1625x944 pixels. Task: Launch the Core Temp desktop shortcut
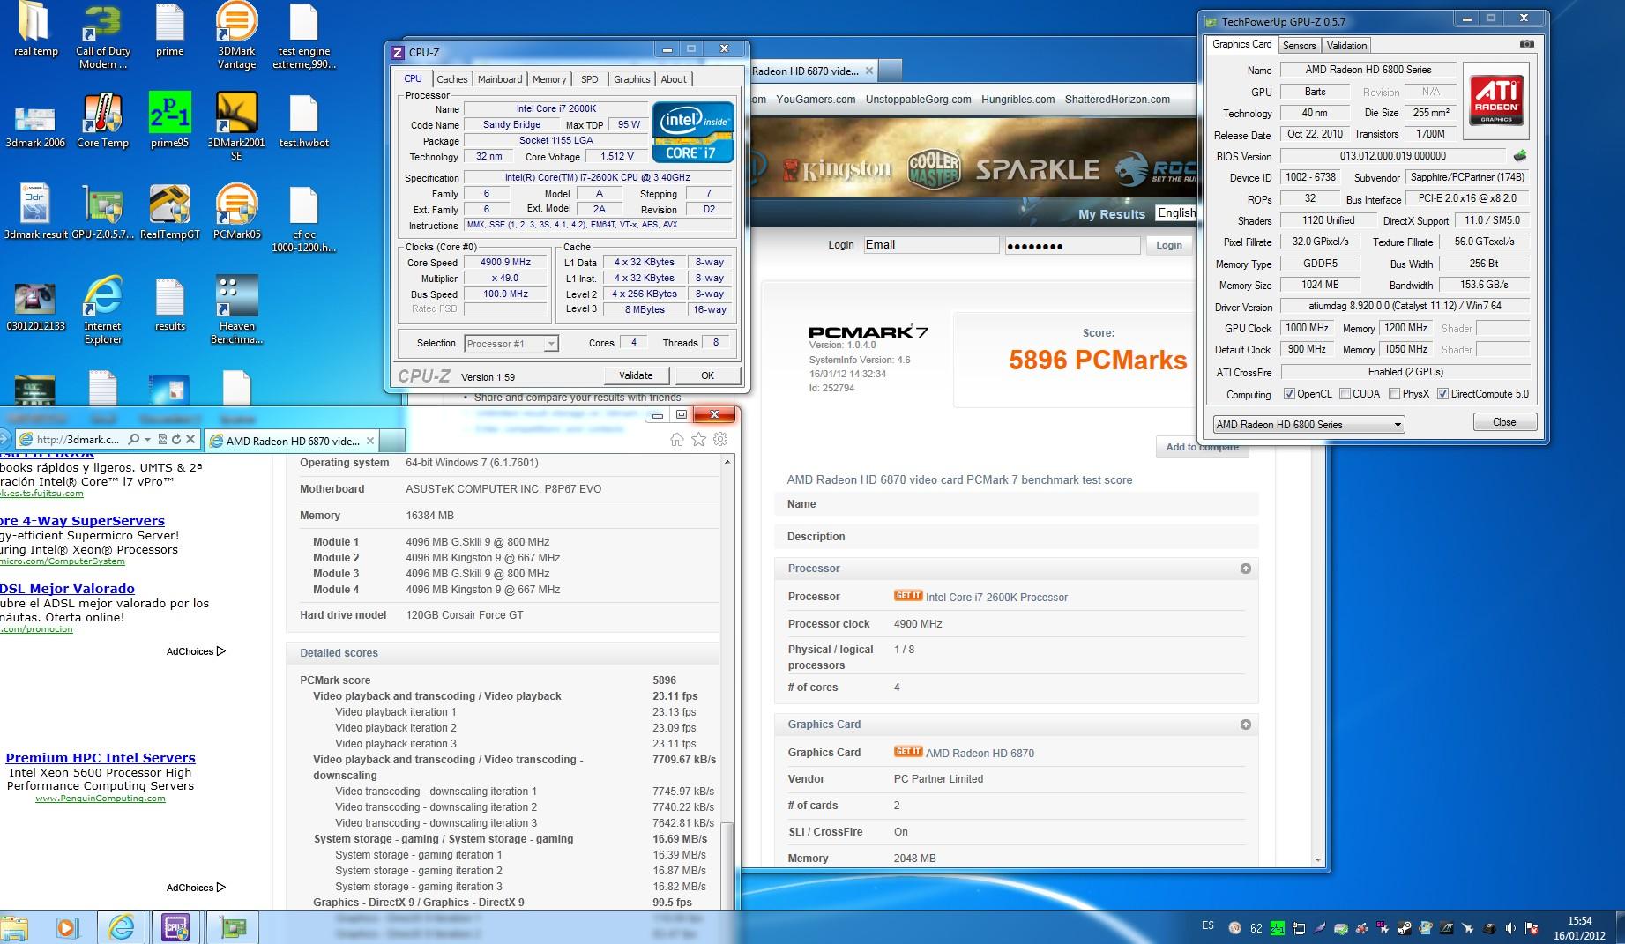click(x=102, y=122)
